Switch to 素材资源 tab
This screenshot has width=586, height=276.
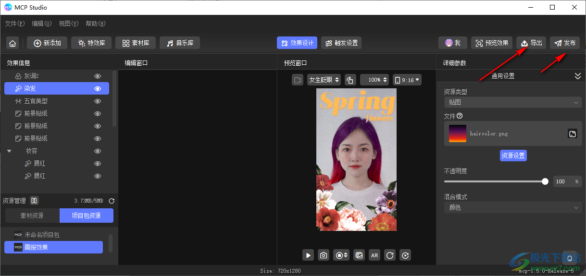point(32,216)
